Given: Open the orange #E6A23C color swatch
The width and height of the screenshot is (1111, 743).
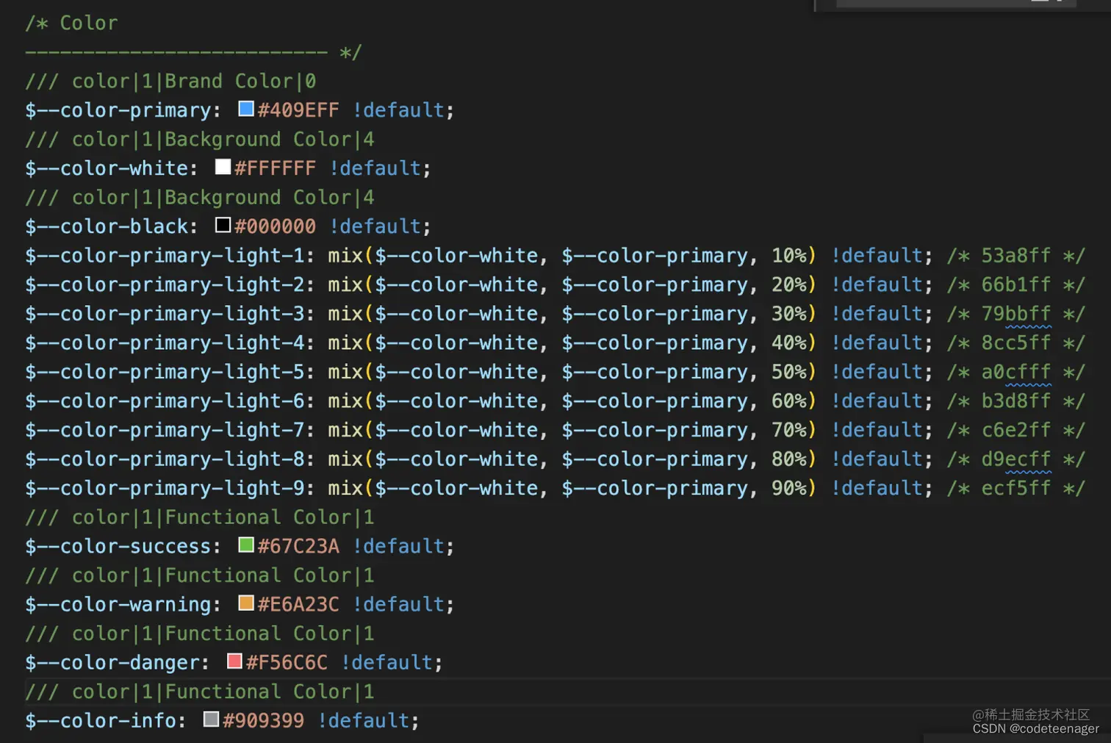Looking at the screenshot, I should (x=246, y=603).
